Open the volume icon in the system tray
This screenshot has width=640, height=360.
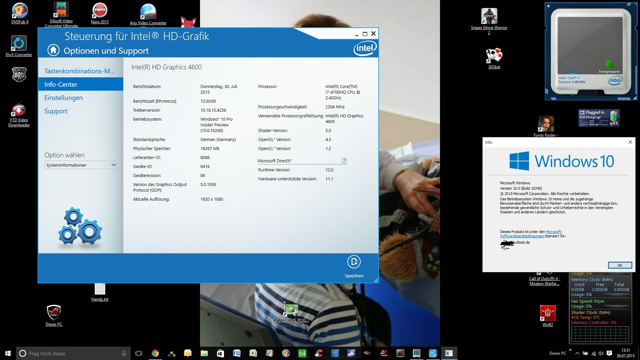point(601,353)
